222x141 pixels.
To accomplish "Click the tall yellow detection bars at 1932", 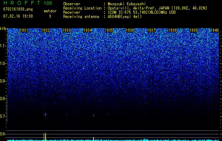I will click(45, 137).
